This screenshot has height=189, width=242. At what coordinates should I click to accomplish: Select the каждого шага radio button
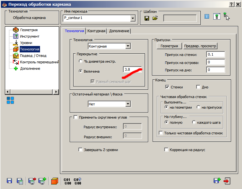194,122
